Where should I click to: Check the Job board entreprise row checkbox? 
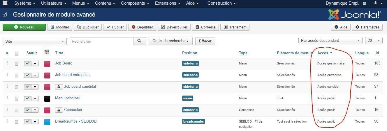pos(17,76)
